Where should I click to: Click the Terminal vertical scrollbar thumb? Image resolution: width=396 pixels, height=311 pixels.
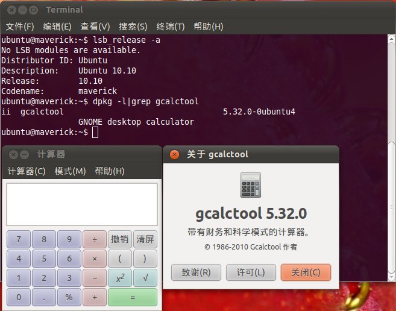coord(391,208)
